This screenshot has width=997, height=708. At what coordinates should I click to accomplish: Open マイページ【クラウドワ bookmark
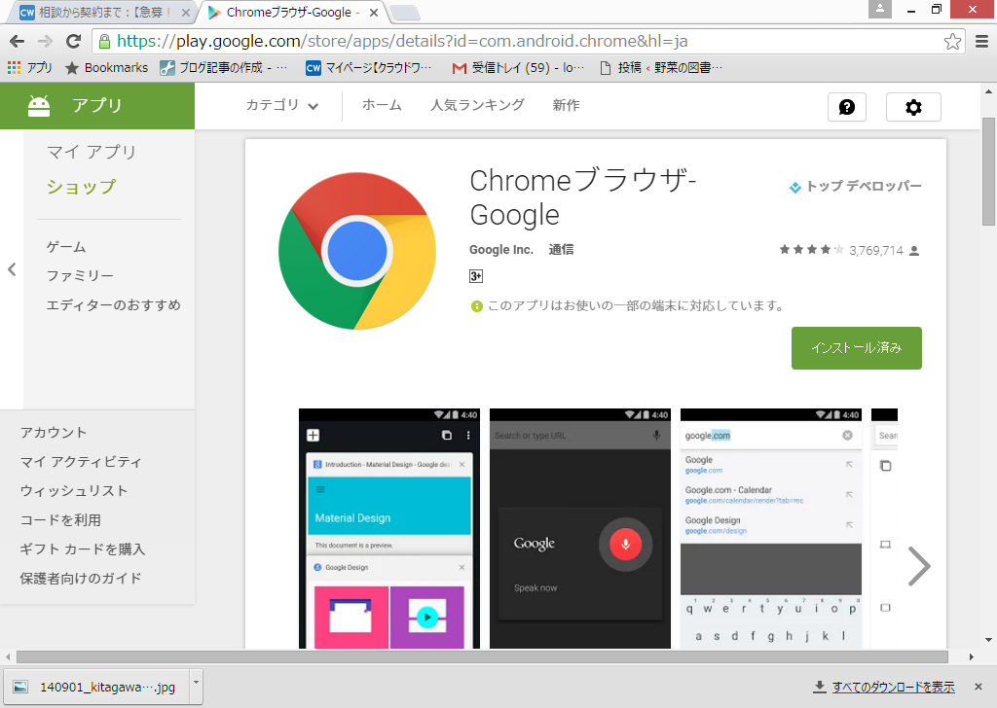coord(369,67)
